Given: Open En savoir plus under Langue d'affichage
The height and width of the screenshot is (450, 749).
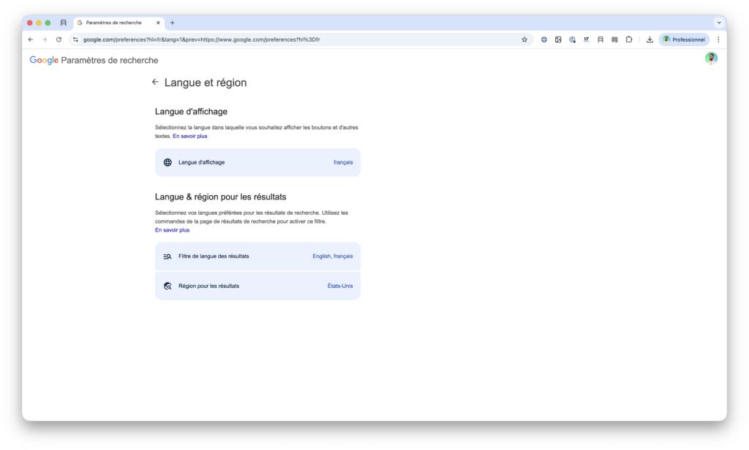Looking at the screenshot, I should point(189,136).
